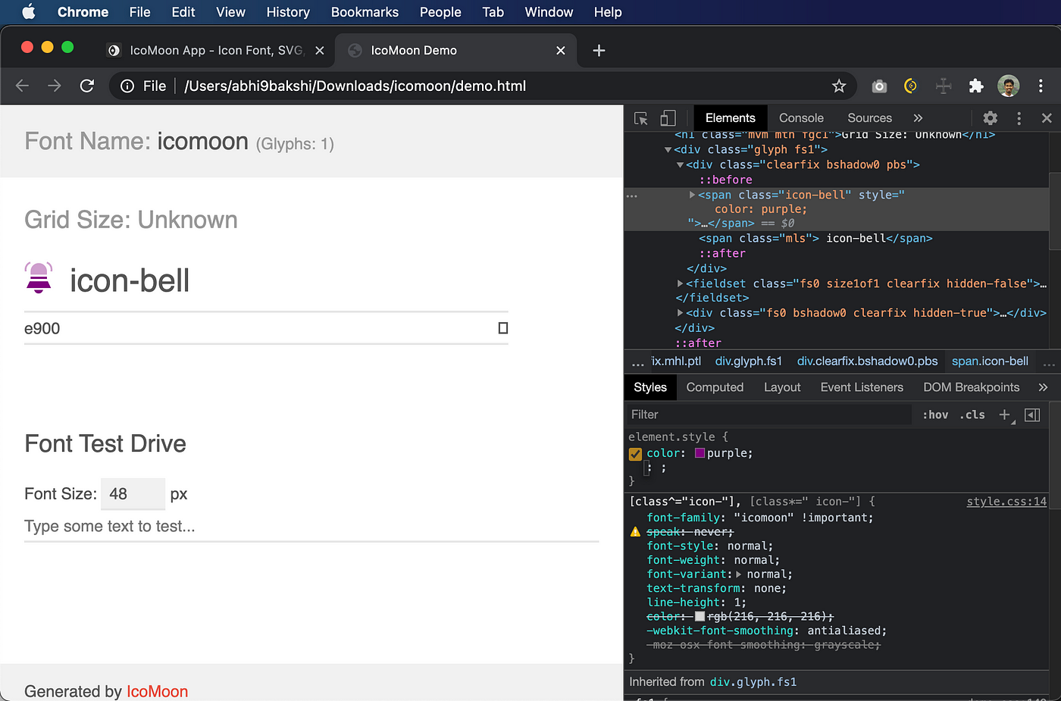Click the glyph character box beside e900
Screen dimensions: 1061x701
tap(502, 328)
